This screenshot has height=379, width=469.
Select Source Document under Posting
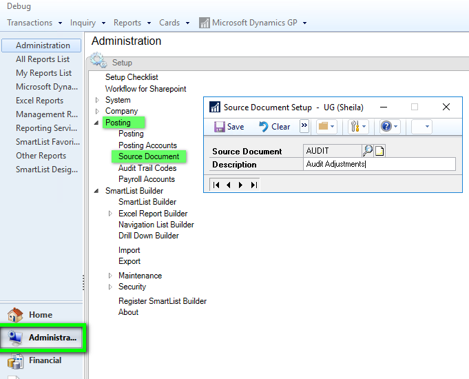149,156
